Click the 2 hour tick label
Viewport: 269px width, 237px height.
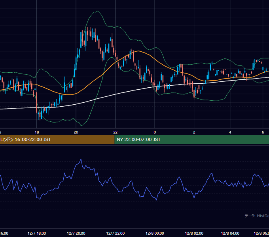(x=194, y=132)
